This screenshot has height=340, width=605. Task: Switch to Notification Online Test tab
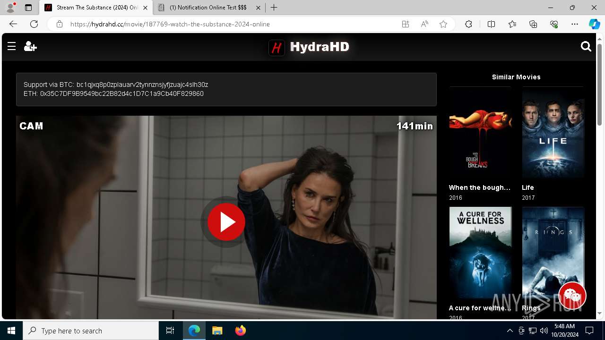[x=210, y=8]
